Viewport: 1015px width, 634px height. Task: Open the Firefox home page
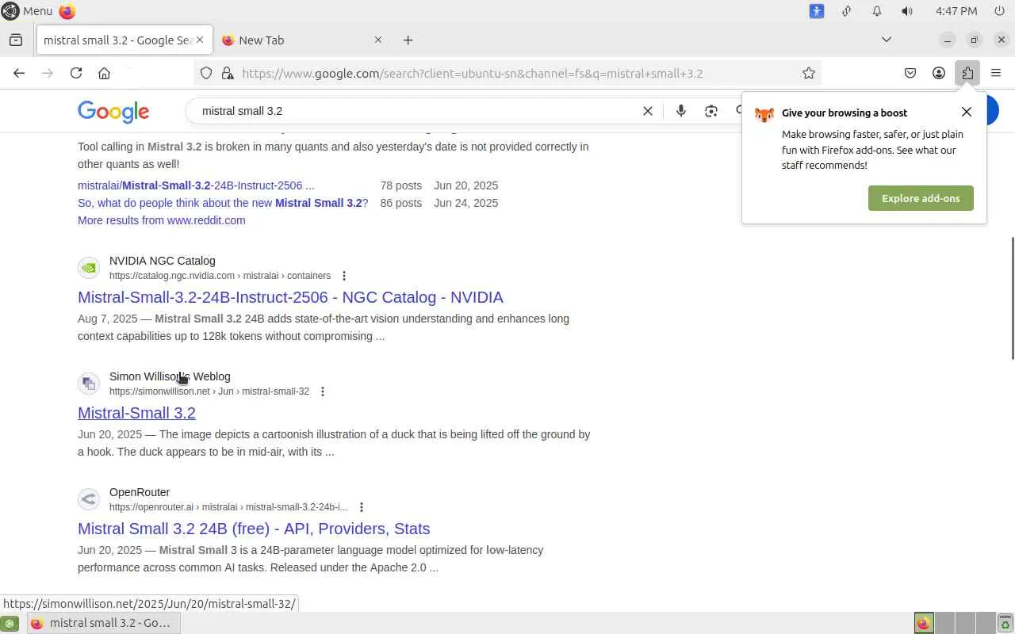coord(104,73)
